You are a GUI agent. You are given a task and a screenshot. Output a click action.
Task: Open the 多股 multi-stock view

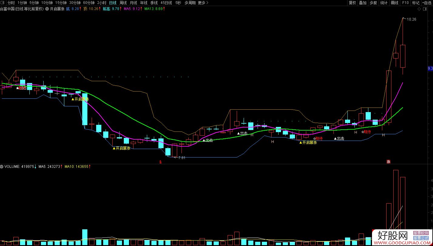coord(373,3)
